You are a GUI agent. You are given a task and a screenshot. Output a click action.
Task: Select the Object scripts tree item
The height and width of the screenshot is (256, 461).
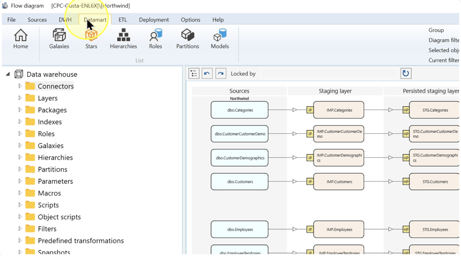(59, 217)
